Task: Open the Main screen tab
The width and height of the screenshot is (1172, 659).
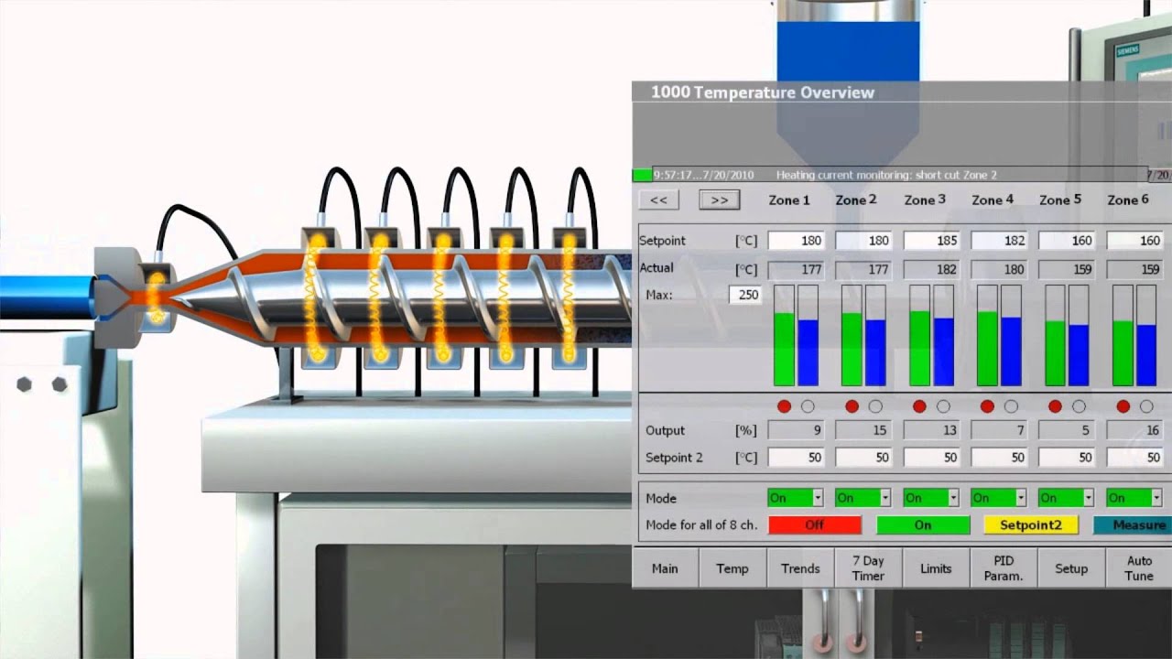Action: tap(665, 568)
